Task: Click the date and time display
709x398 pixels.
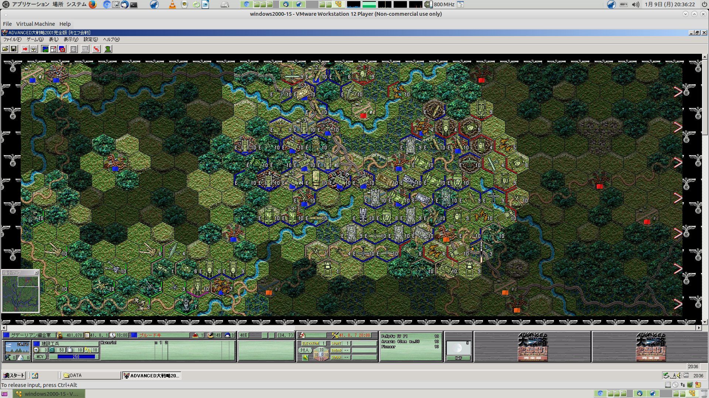Action: pyautogui.click(x=670, y=4)
